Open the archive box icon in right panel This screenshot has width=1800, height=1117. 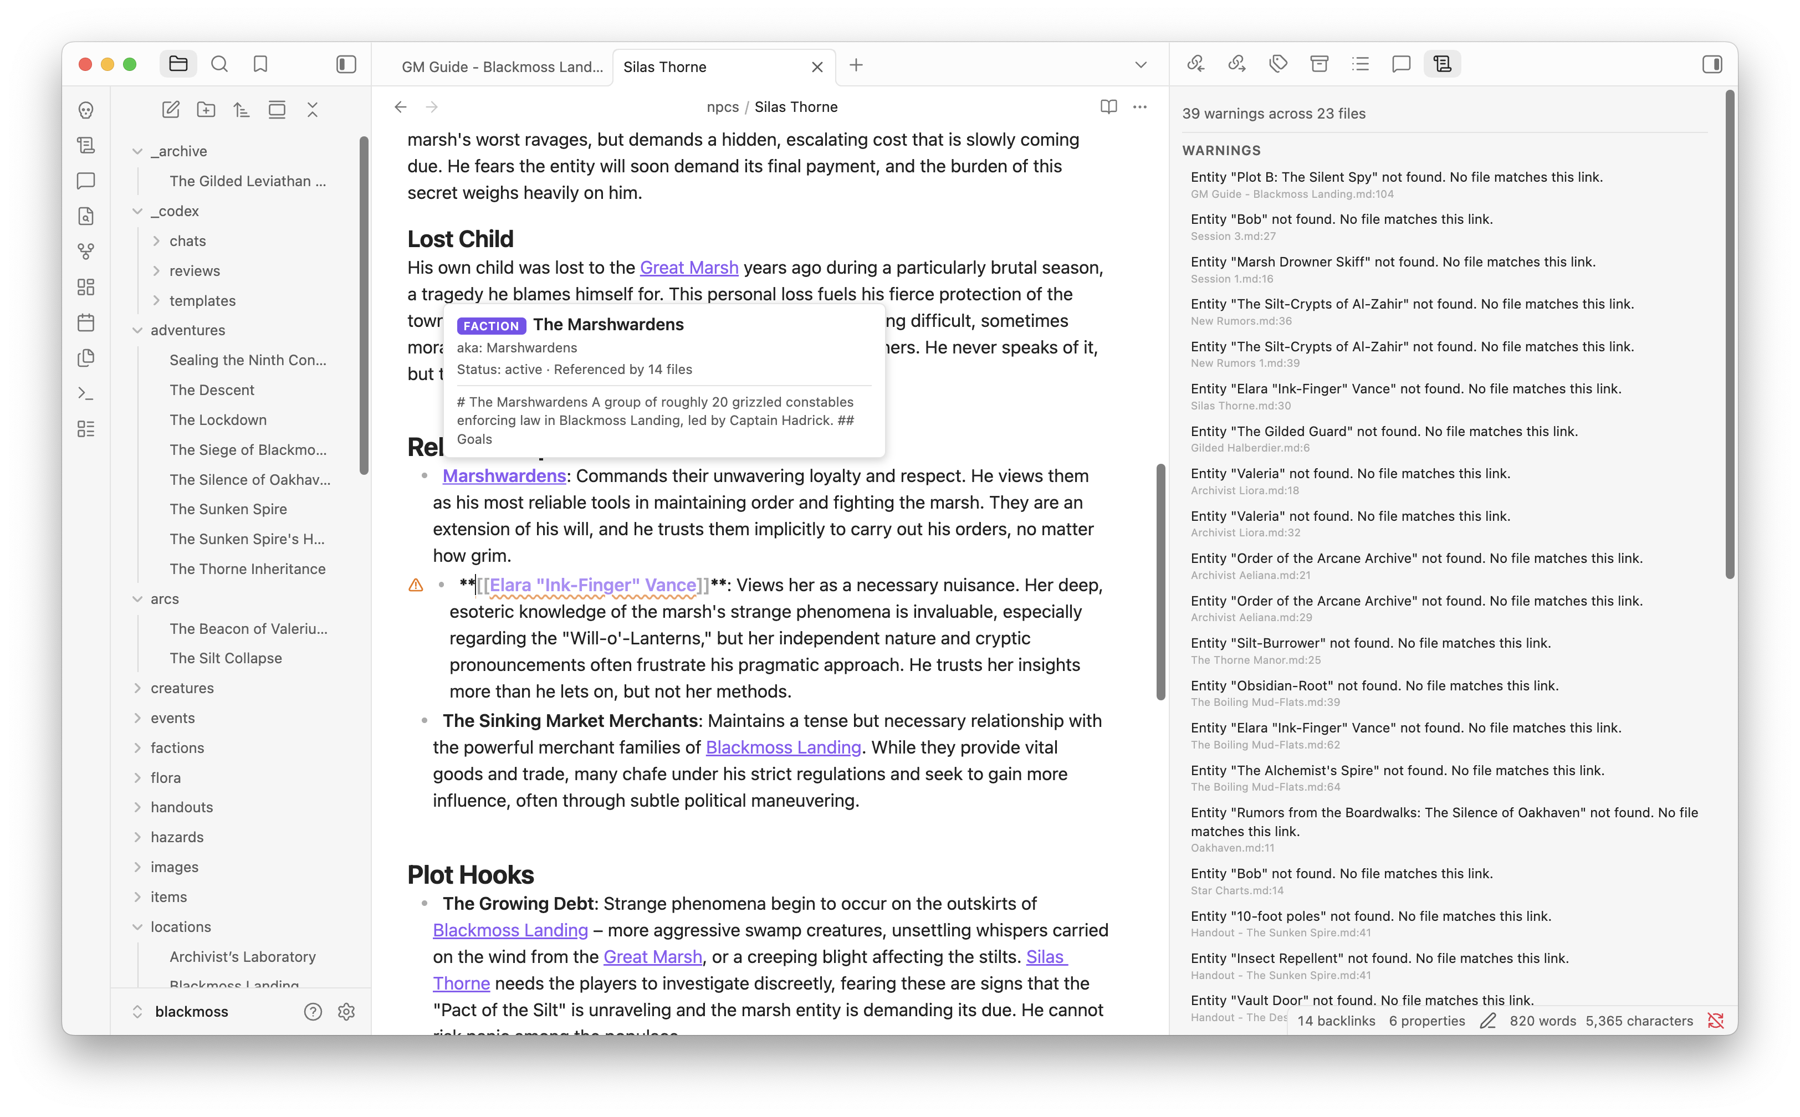click(1320, 64)
